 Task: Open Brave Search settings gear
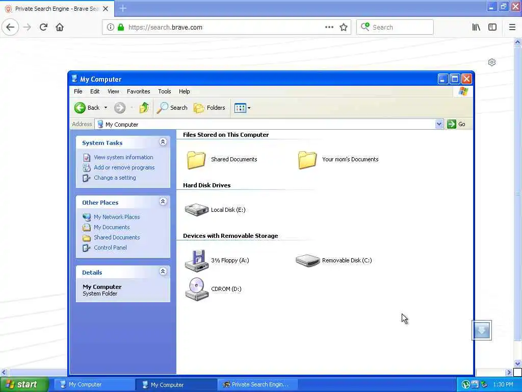coord(492,62)
